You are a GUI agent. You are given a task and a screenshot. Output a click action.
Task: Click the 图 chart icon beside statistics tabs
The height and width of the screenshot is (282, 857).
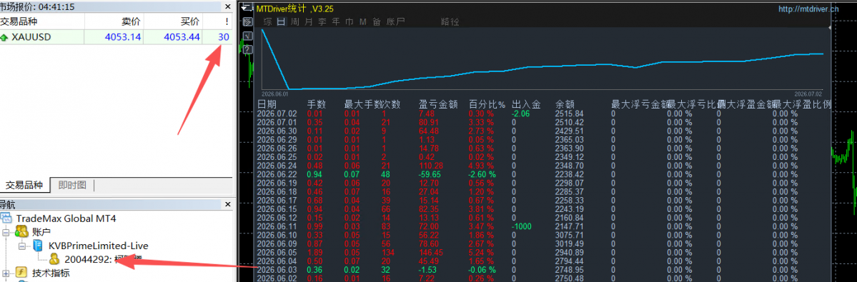tap(247, 22)
